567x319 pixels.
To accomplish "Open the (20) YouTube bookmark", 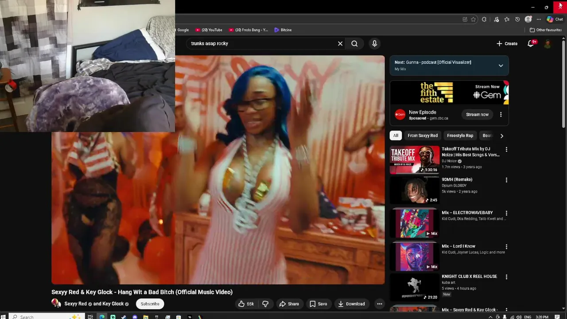I will 209,30.
